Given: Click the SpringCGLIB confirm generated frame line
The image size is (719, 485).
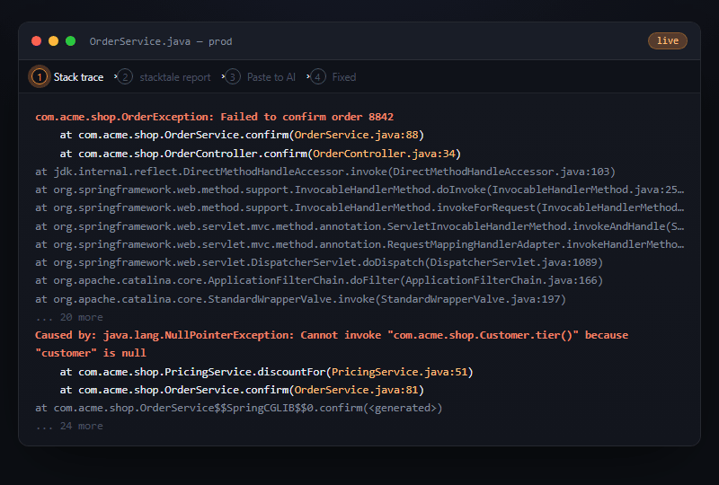Looking at the screenshot, I should (238, 408).
